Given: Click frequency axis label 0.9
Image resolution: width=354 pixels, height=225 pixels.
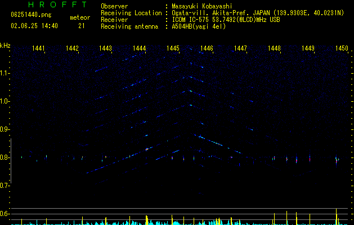Looking at the screenshot, I should pos(5,129).
